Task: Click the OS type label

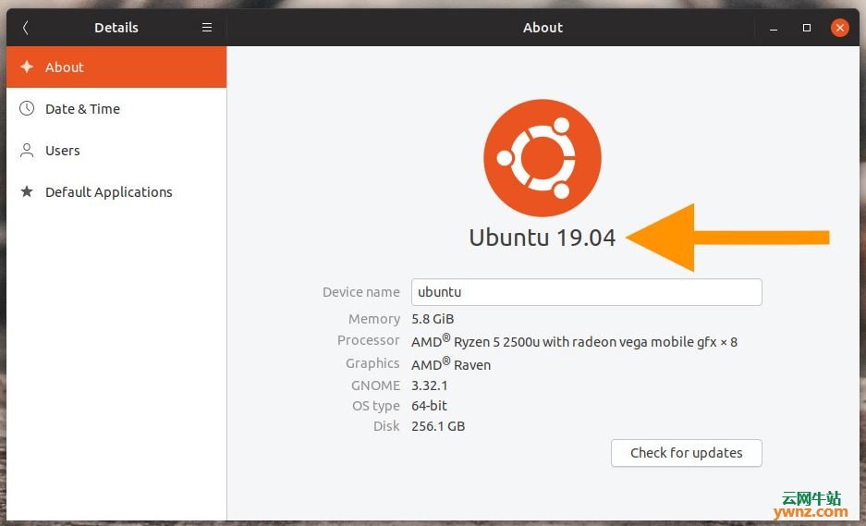Action: pyautogui.click(x=376, y=406)
